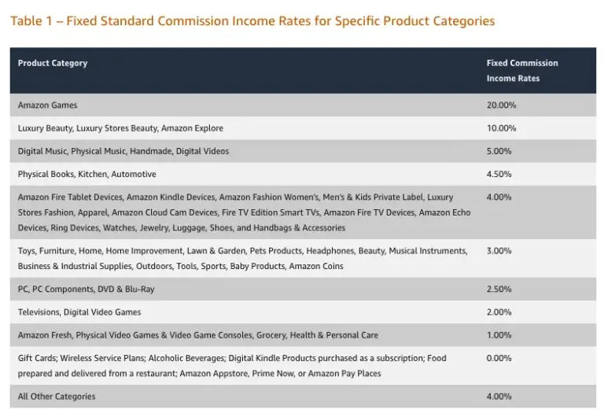This screenshot has height=417, width=604.
Task: Select the Toys, Furniture, Home category row
Action: point(242,258)
